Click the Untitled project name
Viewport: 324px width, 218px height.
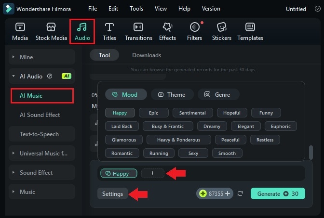point(296,9)
